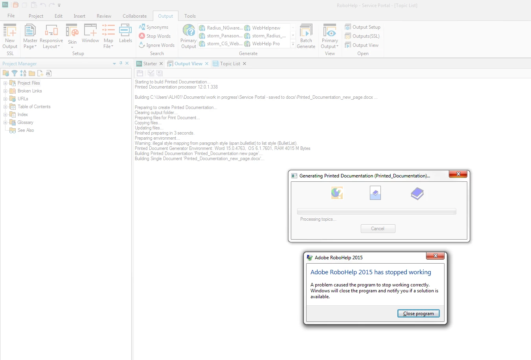This screenshot has width=531, height=360.
Task: Open Outputs(SSL) pod
Action: coord(362,36)
